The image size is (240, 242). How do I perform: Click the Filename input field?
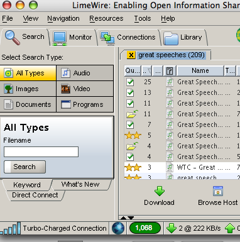click(x=41, y=152)
